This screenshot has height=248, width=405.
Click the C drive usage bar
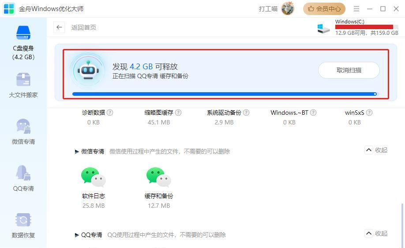point(367,27)
